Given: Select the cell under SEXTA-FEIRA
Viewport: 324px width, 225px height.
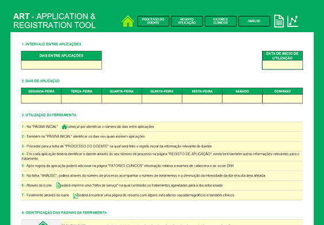Looking at the screenshot, I should click(x=202, y=99).
